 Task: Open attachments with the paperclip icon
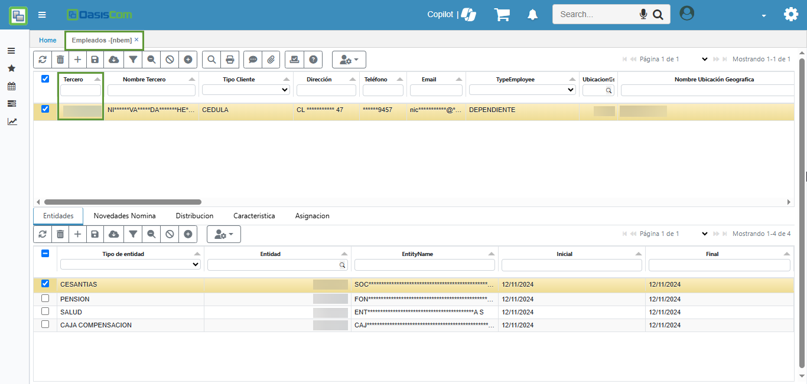[x=271, y=60]
